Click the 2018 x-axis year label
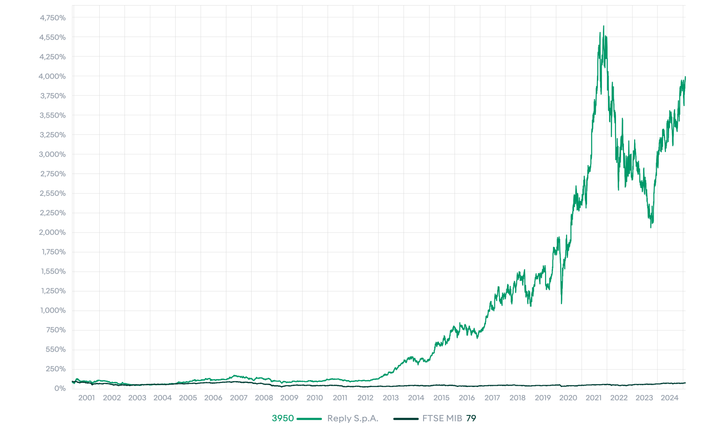This screenshot has width=725, height=428. click(518, 398)
